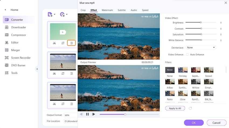Click the Brightness slider handle
The image size is (229, 128).
(x=201, y=23)
